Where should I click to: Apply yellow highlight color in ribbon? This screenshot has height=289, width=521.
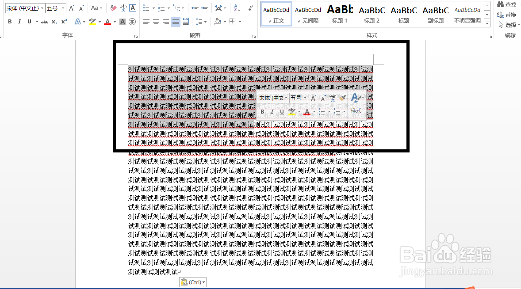tap(92, 22)
